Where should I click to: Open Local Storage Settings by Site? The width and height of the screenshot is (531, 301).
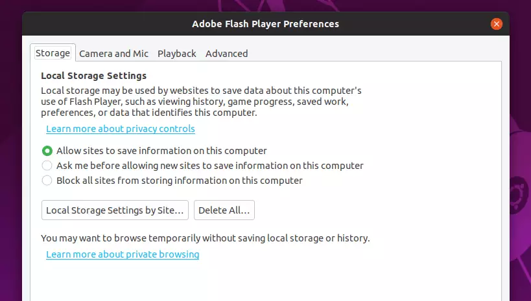point(115,210)
